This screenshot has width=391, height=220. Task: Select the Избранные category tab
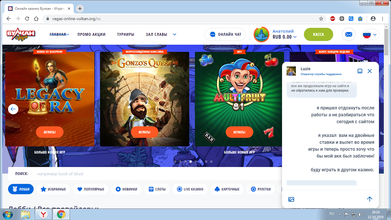pos(53,189)
